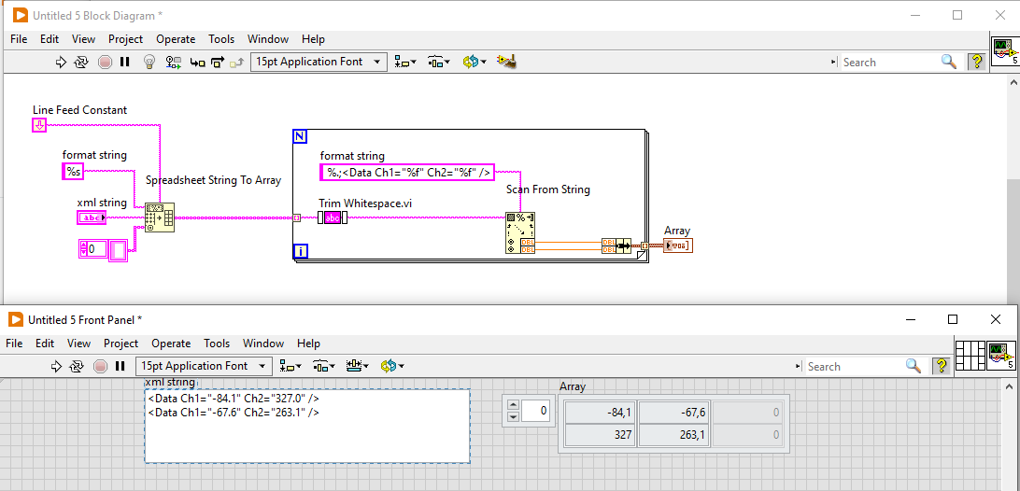Click Context Help button in Block Diagram
This screenshot has height=491, width=1020.
tap(976, 62)
